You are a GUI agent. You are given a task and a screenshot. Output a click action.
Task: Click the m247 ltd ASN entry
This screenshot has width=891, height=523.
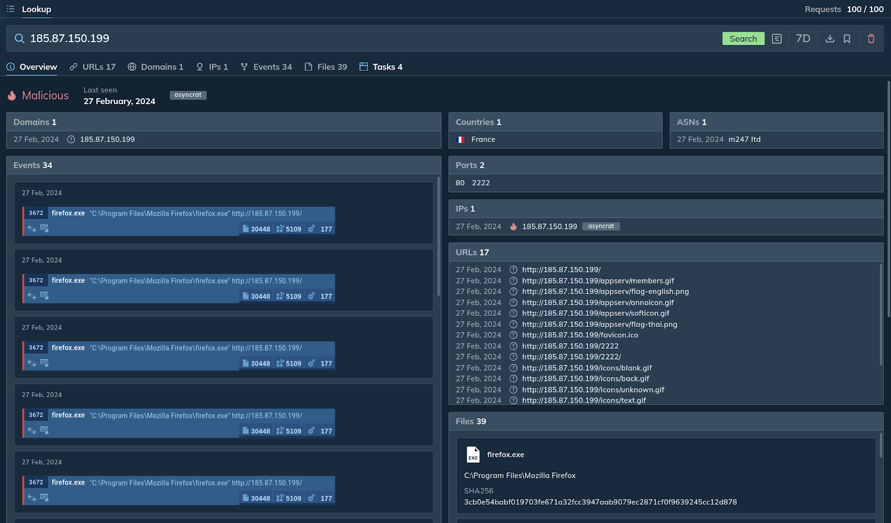tap(744, 140)
